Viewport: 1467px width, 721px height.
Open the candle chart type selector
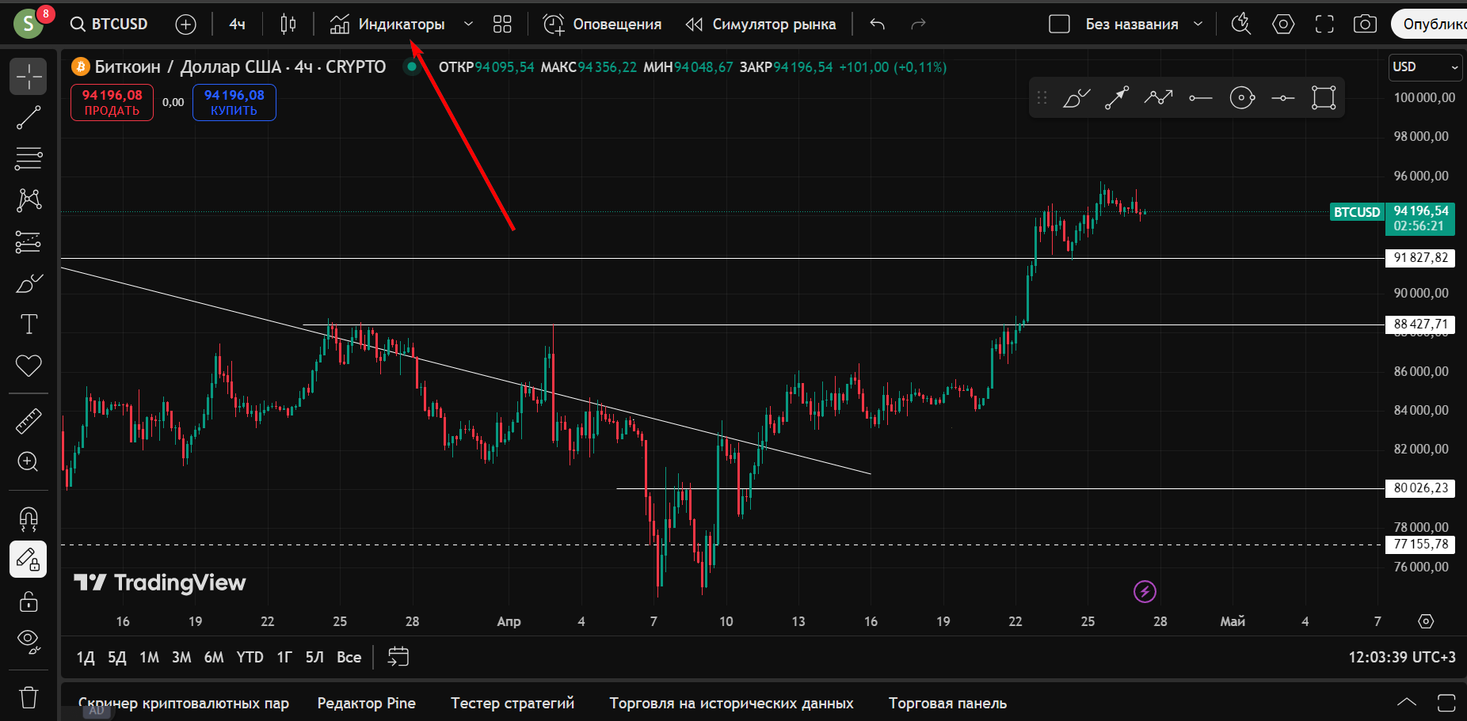coord(288,25)
